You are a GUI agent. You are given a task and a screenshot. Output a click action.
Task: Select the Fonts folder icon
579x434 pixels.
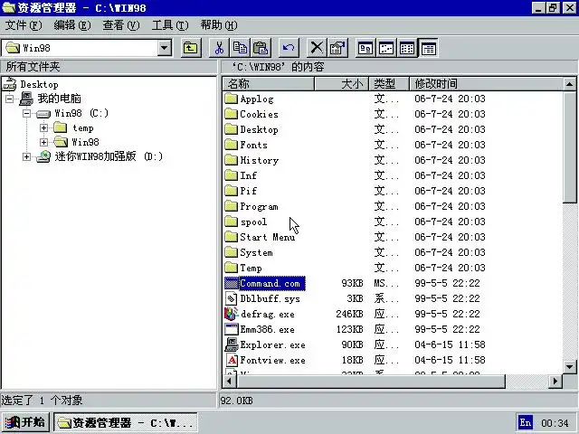coord(232,145)
